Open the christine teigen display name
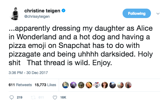 tap(42, 11)
